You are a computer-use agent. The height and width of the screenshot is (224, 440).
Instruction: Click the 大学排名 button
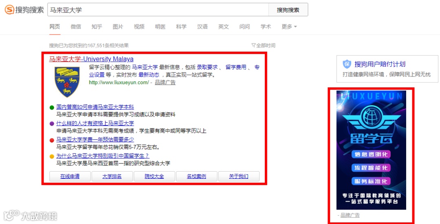pos(112,176)
